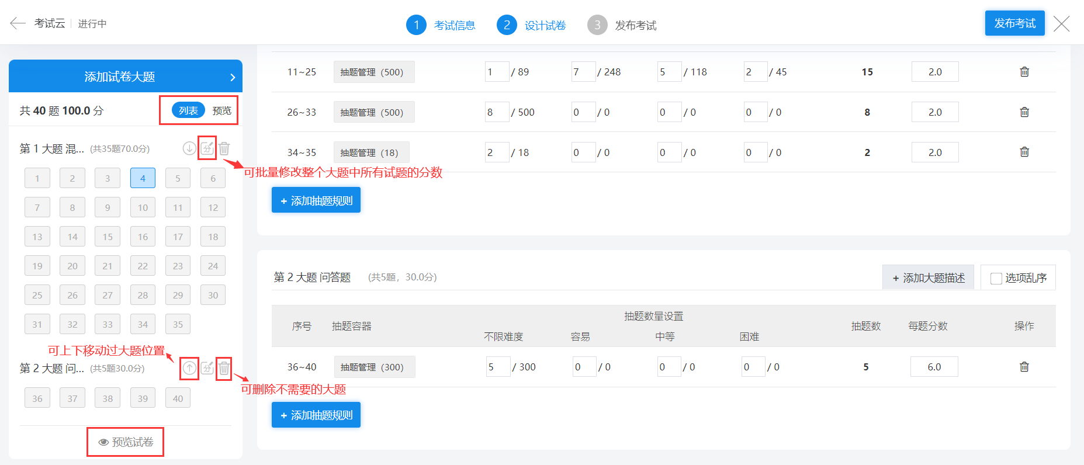Click the score field for 36~40 row

(934, 367)
